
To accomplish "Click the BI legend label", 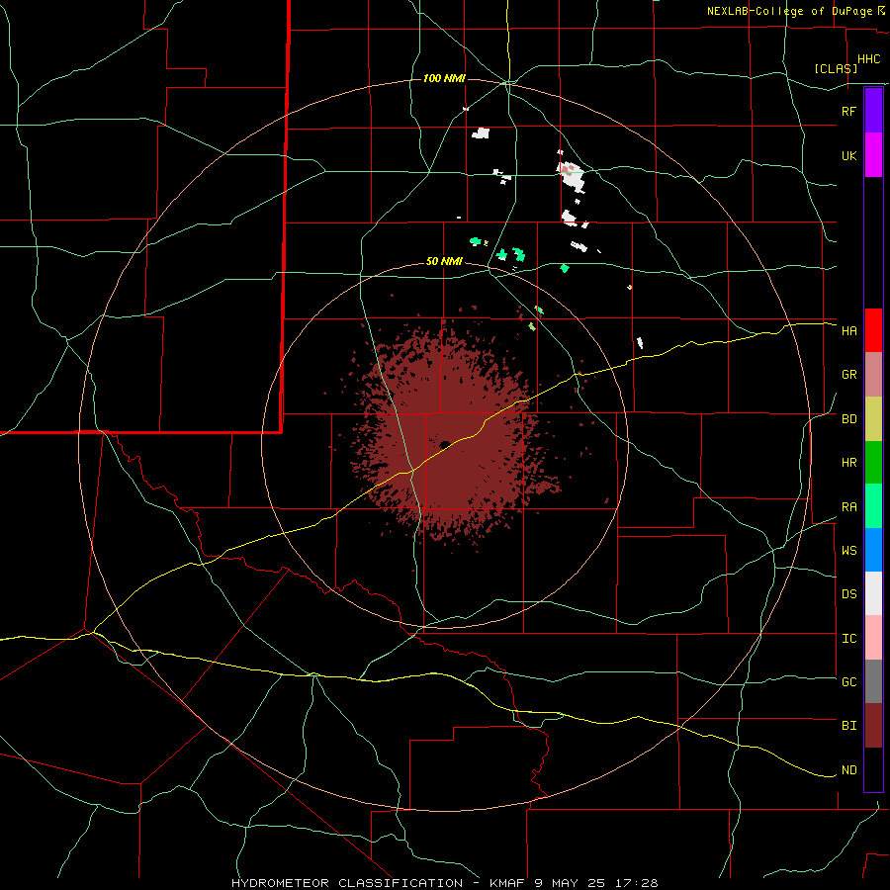I will click(848, 726).
